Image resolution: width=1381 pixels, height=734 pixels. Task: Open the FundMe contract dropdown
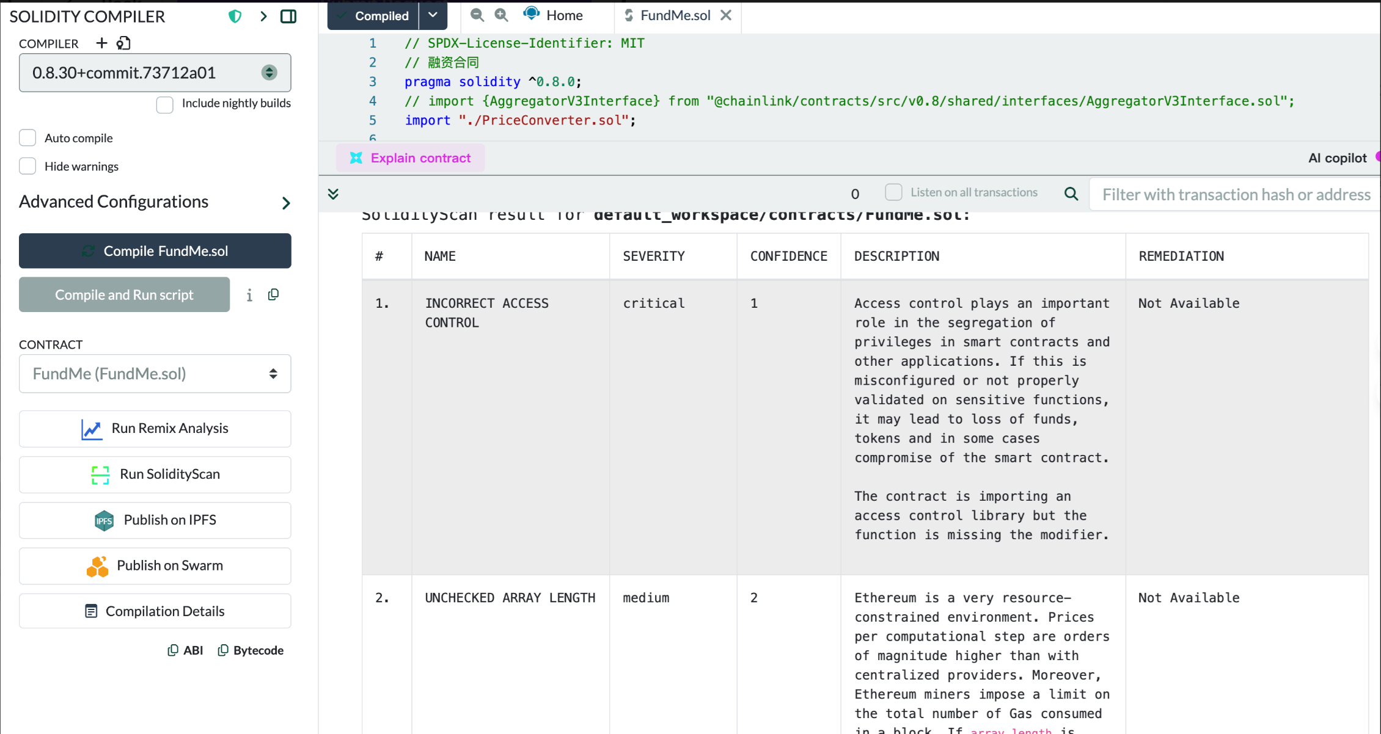coord(155,374)
